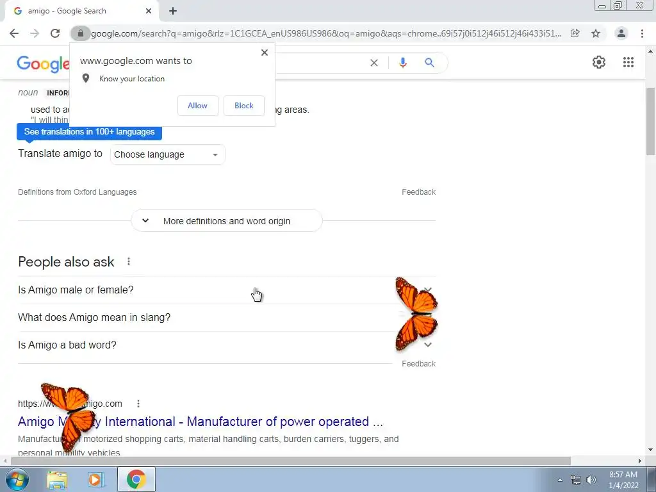Expand What does Amigo mean in slang?
The height and width of the screenshot is (492, 656).
pos(227,318)
